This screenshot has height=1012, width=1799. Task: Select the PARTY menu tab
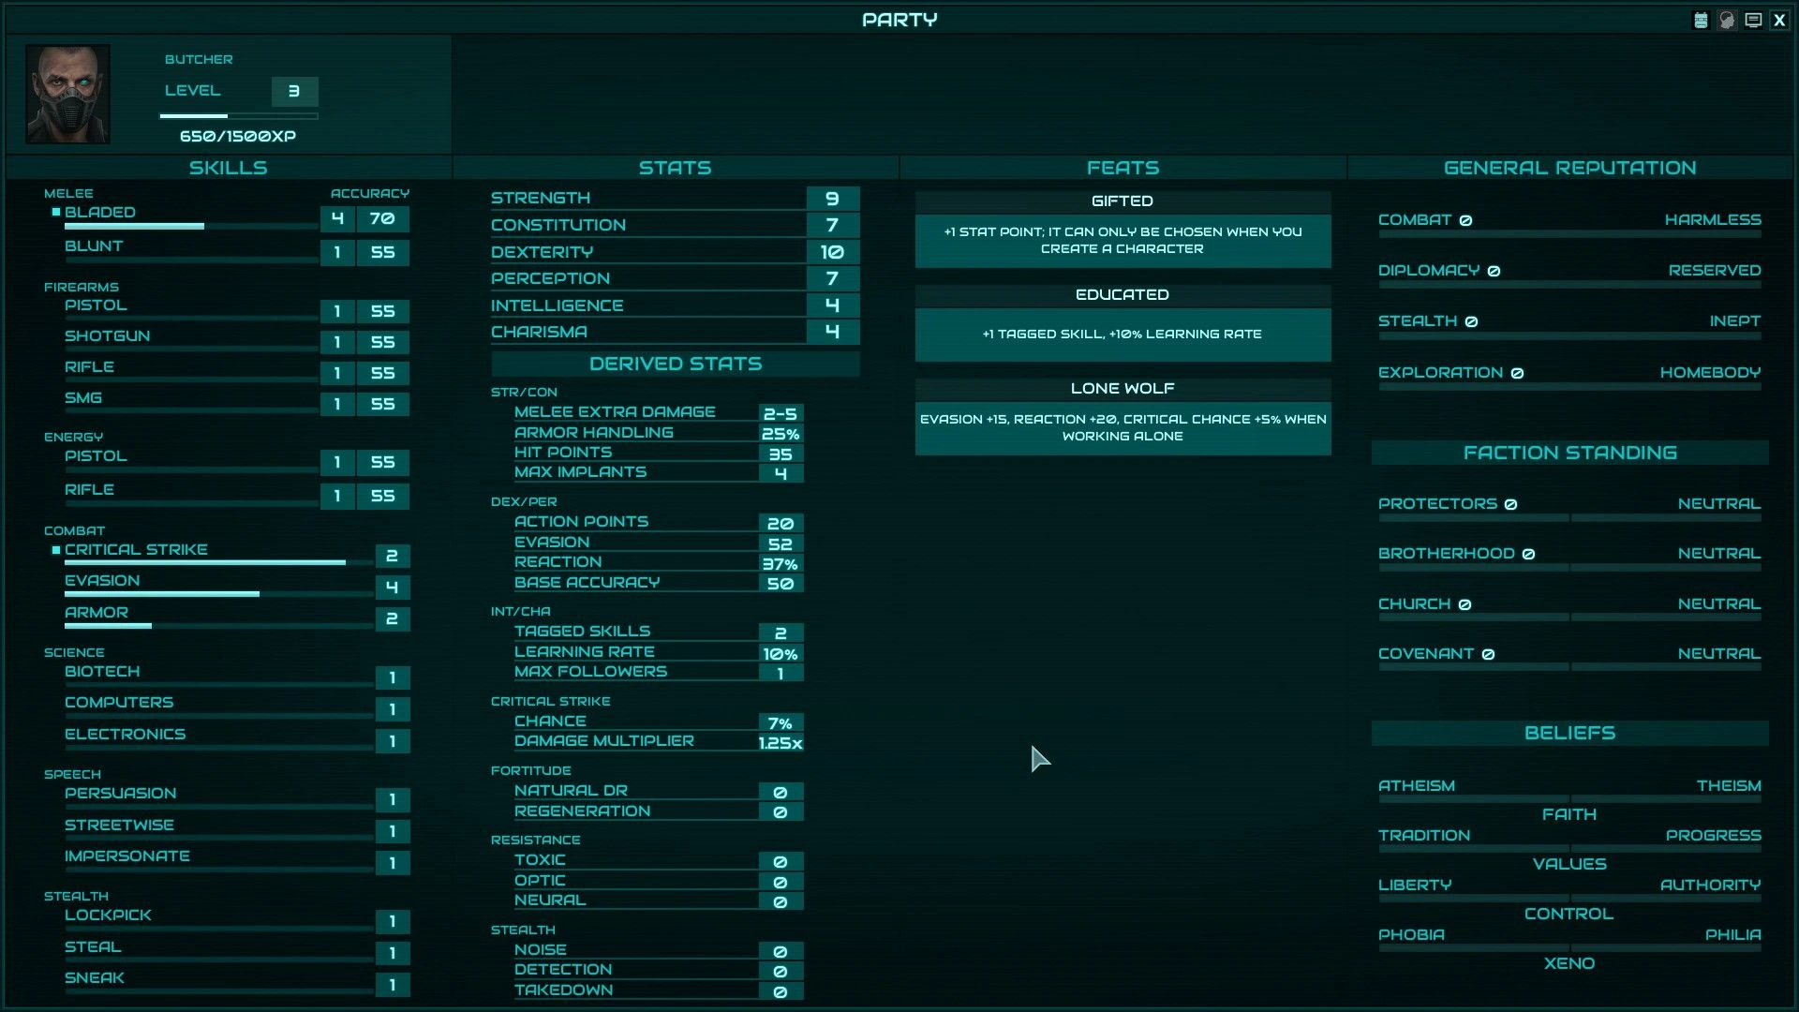899,19
